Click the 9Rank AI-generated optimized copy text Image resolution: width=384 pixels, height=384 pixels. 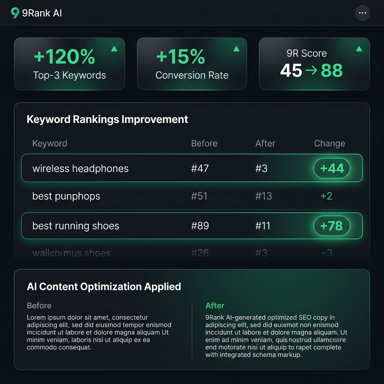pos(276,336)
